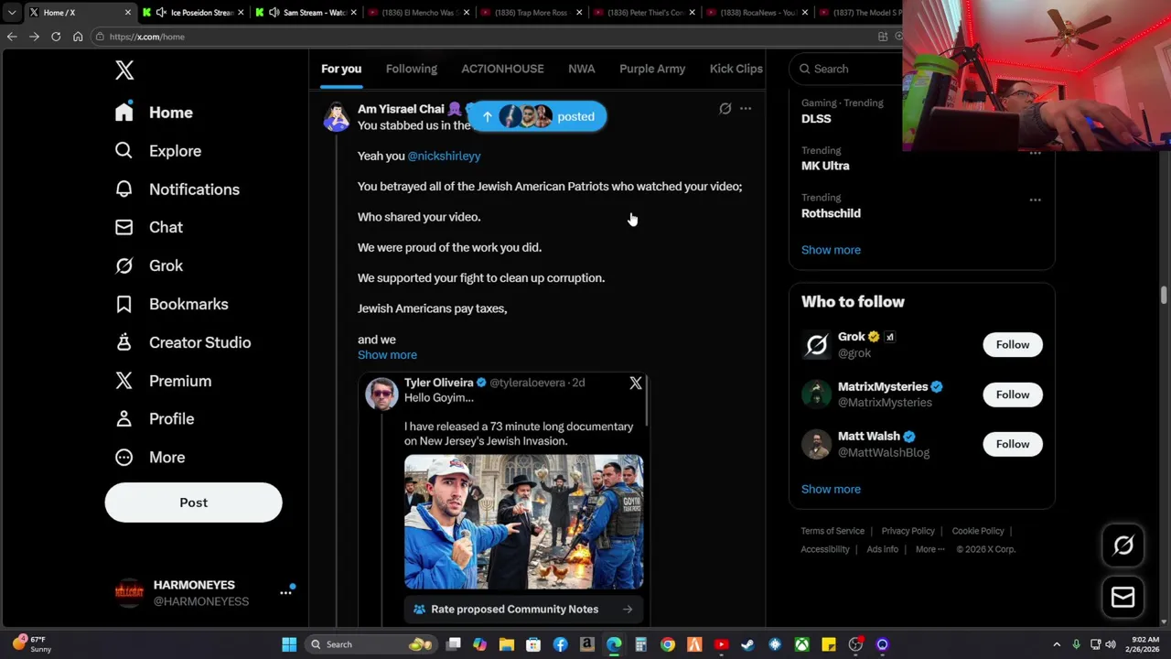Click Tyler Oliveira's avatar in quoted post

(381, 394)
